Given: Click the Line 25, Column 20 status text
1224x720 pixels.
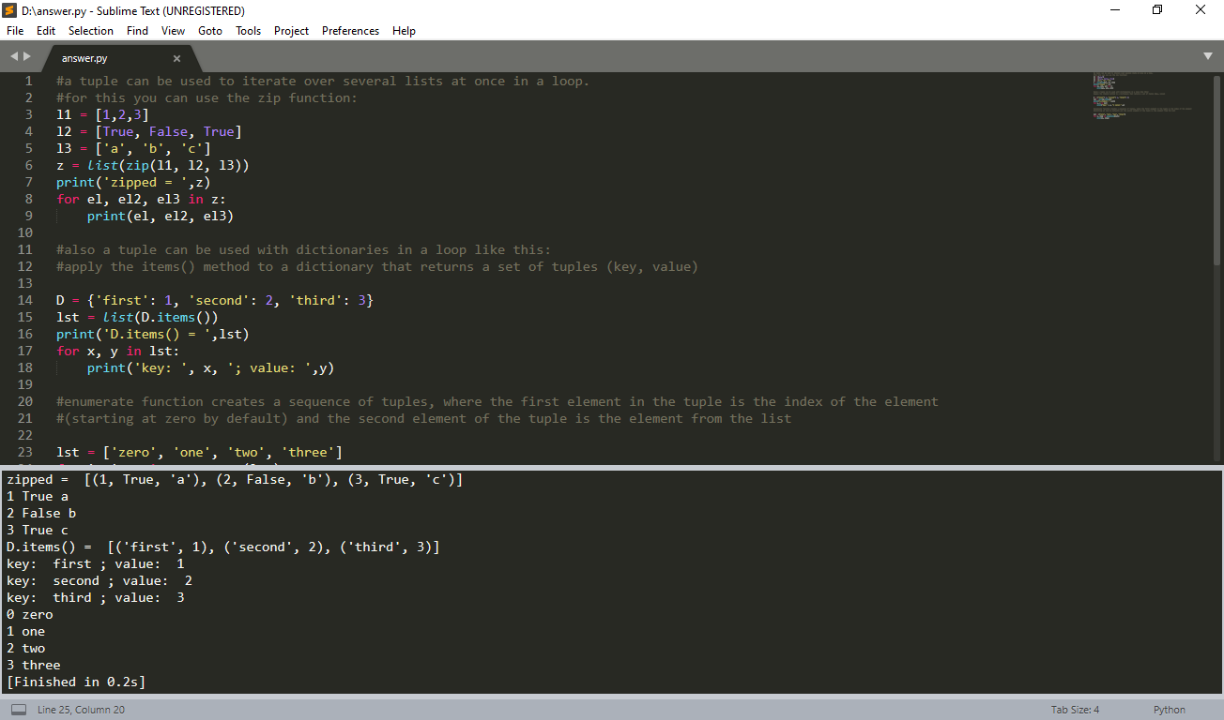Looking at the screenshot, I should click(x=81, y=710).
